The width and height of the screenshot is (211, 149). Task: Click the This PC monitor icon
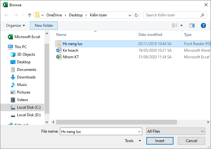click(10, 47)
